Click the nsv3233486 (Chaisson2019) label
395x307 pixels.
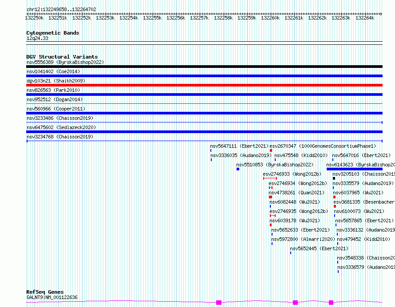click(x=60, y=118)
